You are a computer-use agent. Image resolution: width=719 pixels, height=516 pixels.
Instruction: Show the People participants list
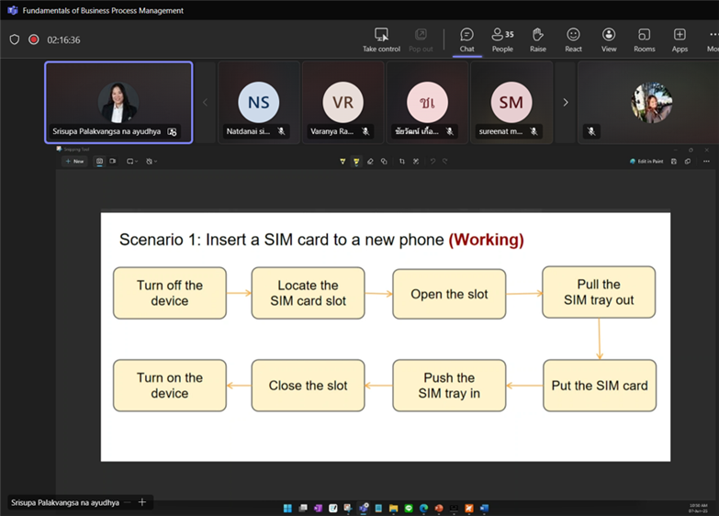502,39
